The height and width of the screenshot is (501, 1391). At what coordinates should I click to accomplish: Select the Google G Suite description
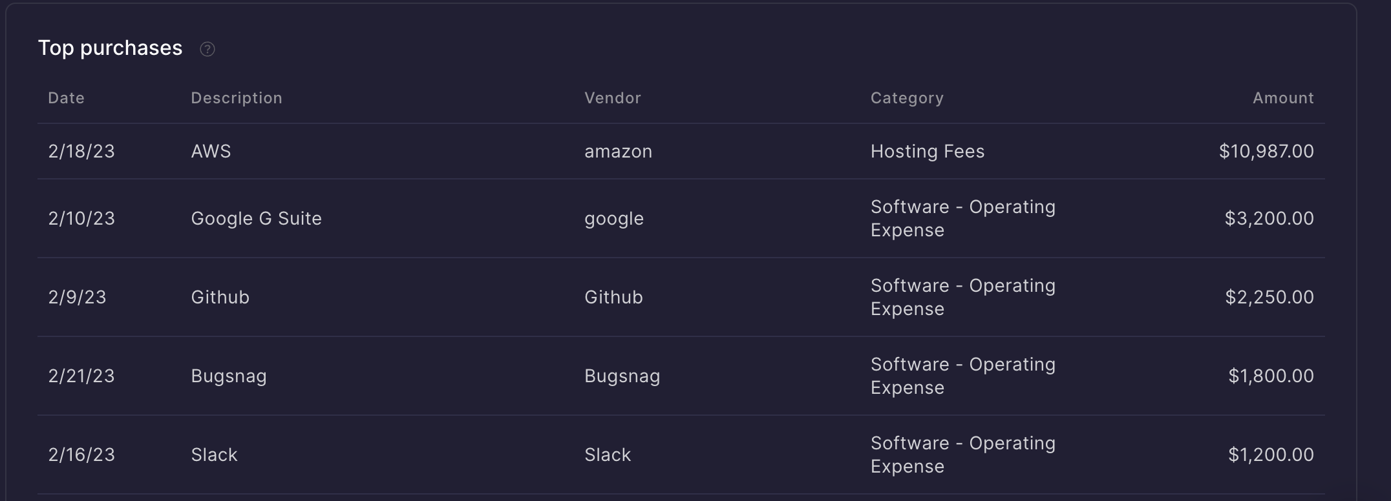pyautogui.click(x=256, y=219)
